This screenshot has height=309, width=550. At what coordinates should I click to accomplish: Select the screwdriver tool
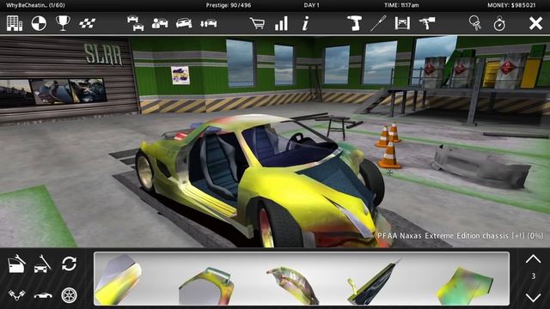[x=378, y=23]
